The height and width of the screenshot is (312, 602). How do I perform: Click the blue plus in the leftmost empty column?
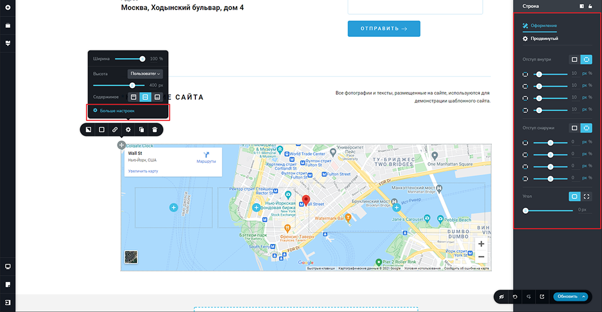174,208
